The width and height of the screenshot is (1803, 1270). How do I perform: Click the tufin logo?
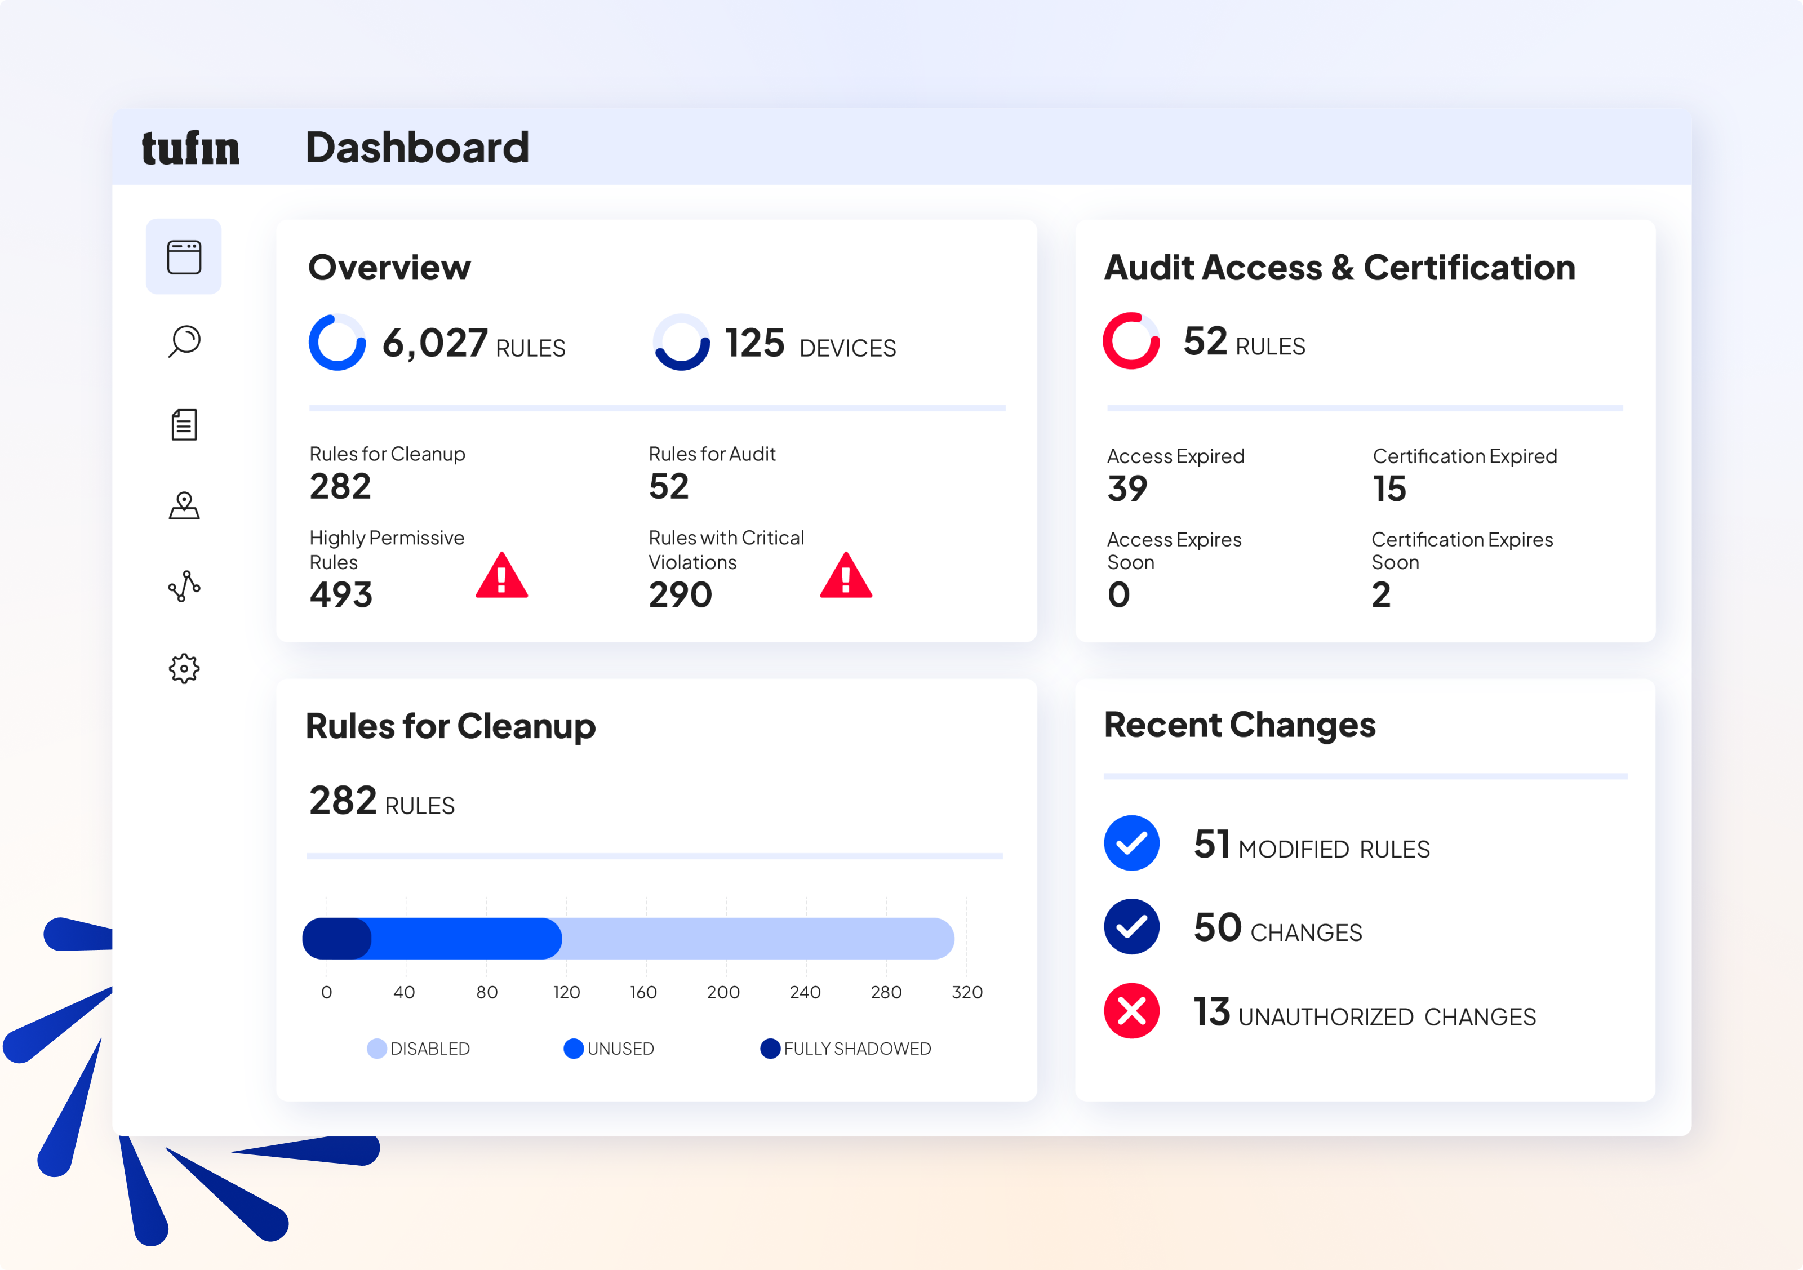[191, 146]
